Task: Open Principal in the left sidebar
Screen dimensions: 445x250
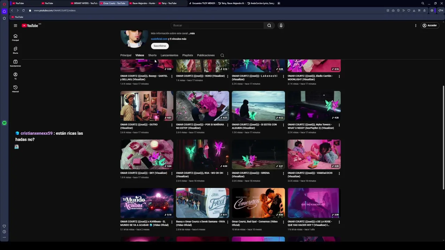Action: pos(15,37)
